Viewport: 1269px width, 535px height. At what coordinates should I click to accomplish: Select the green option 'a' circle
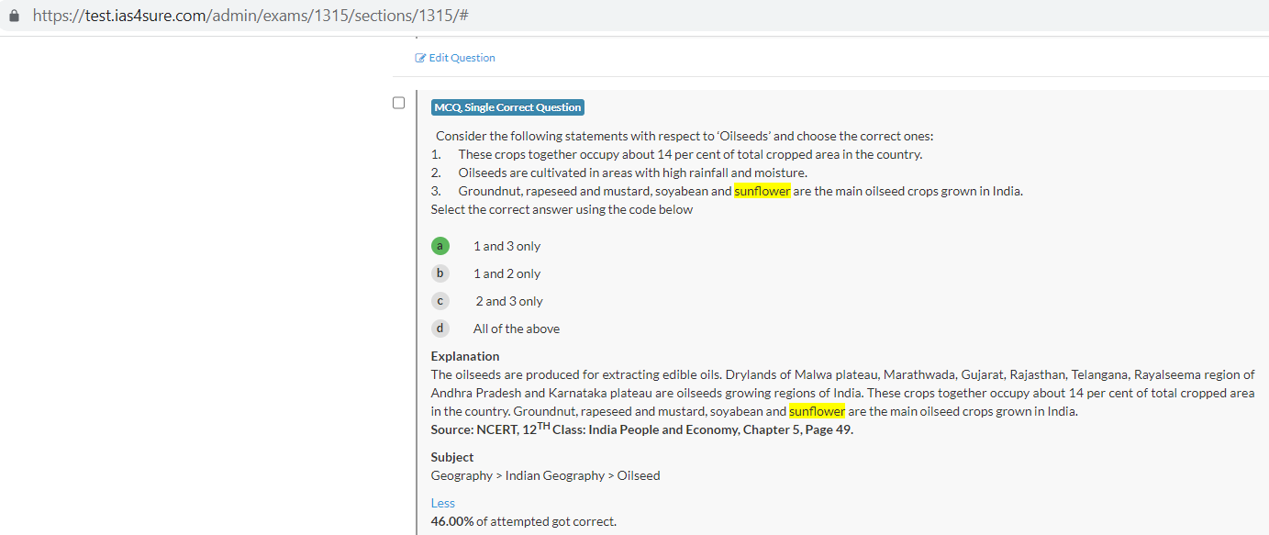point(440,246)
